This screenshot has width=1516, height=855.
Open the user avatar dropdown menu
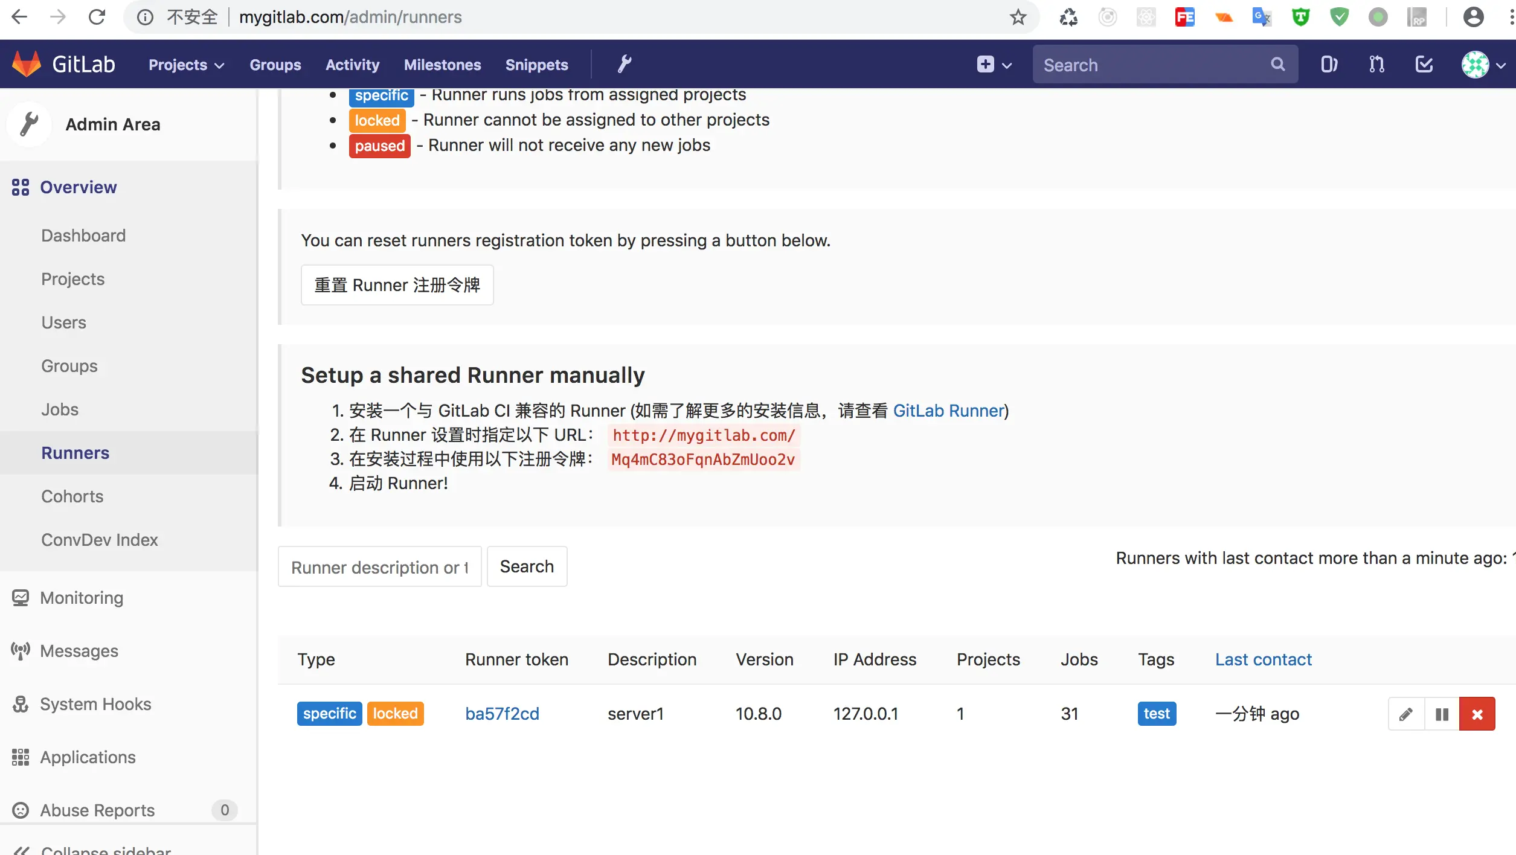[x=1483, y=65]
